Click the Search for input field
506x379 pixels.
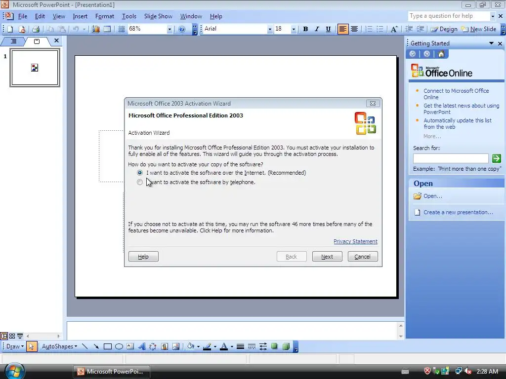(451, 158)
